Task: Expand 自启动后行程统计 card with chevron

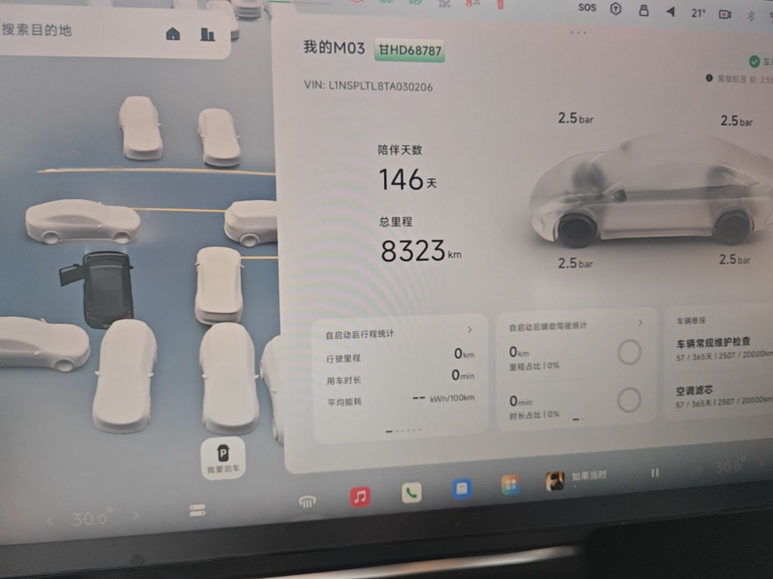Action: pyautogui.click(x=470, y=330)
